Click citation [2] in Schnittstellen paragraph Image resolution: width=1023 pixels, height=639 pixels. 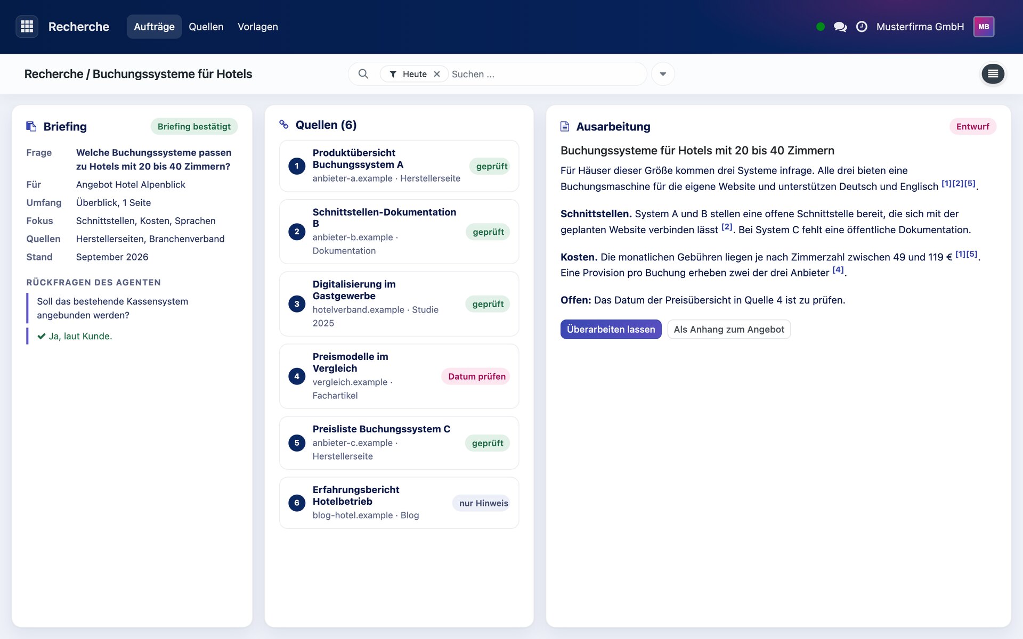coord(727,227)
